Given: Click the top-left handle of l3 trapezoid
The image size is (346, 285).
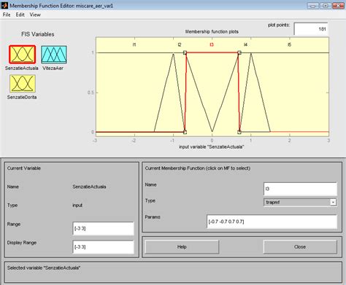Looking at the screenshot, I should [x=185, y=52].
